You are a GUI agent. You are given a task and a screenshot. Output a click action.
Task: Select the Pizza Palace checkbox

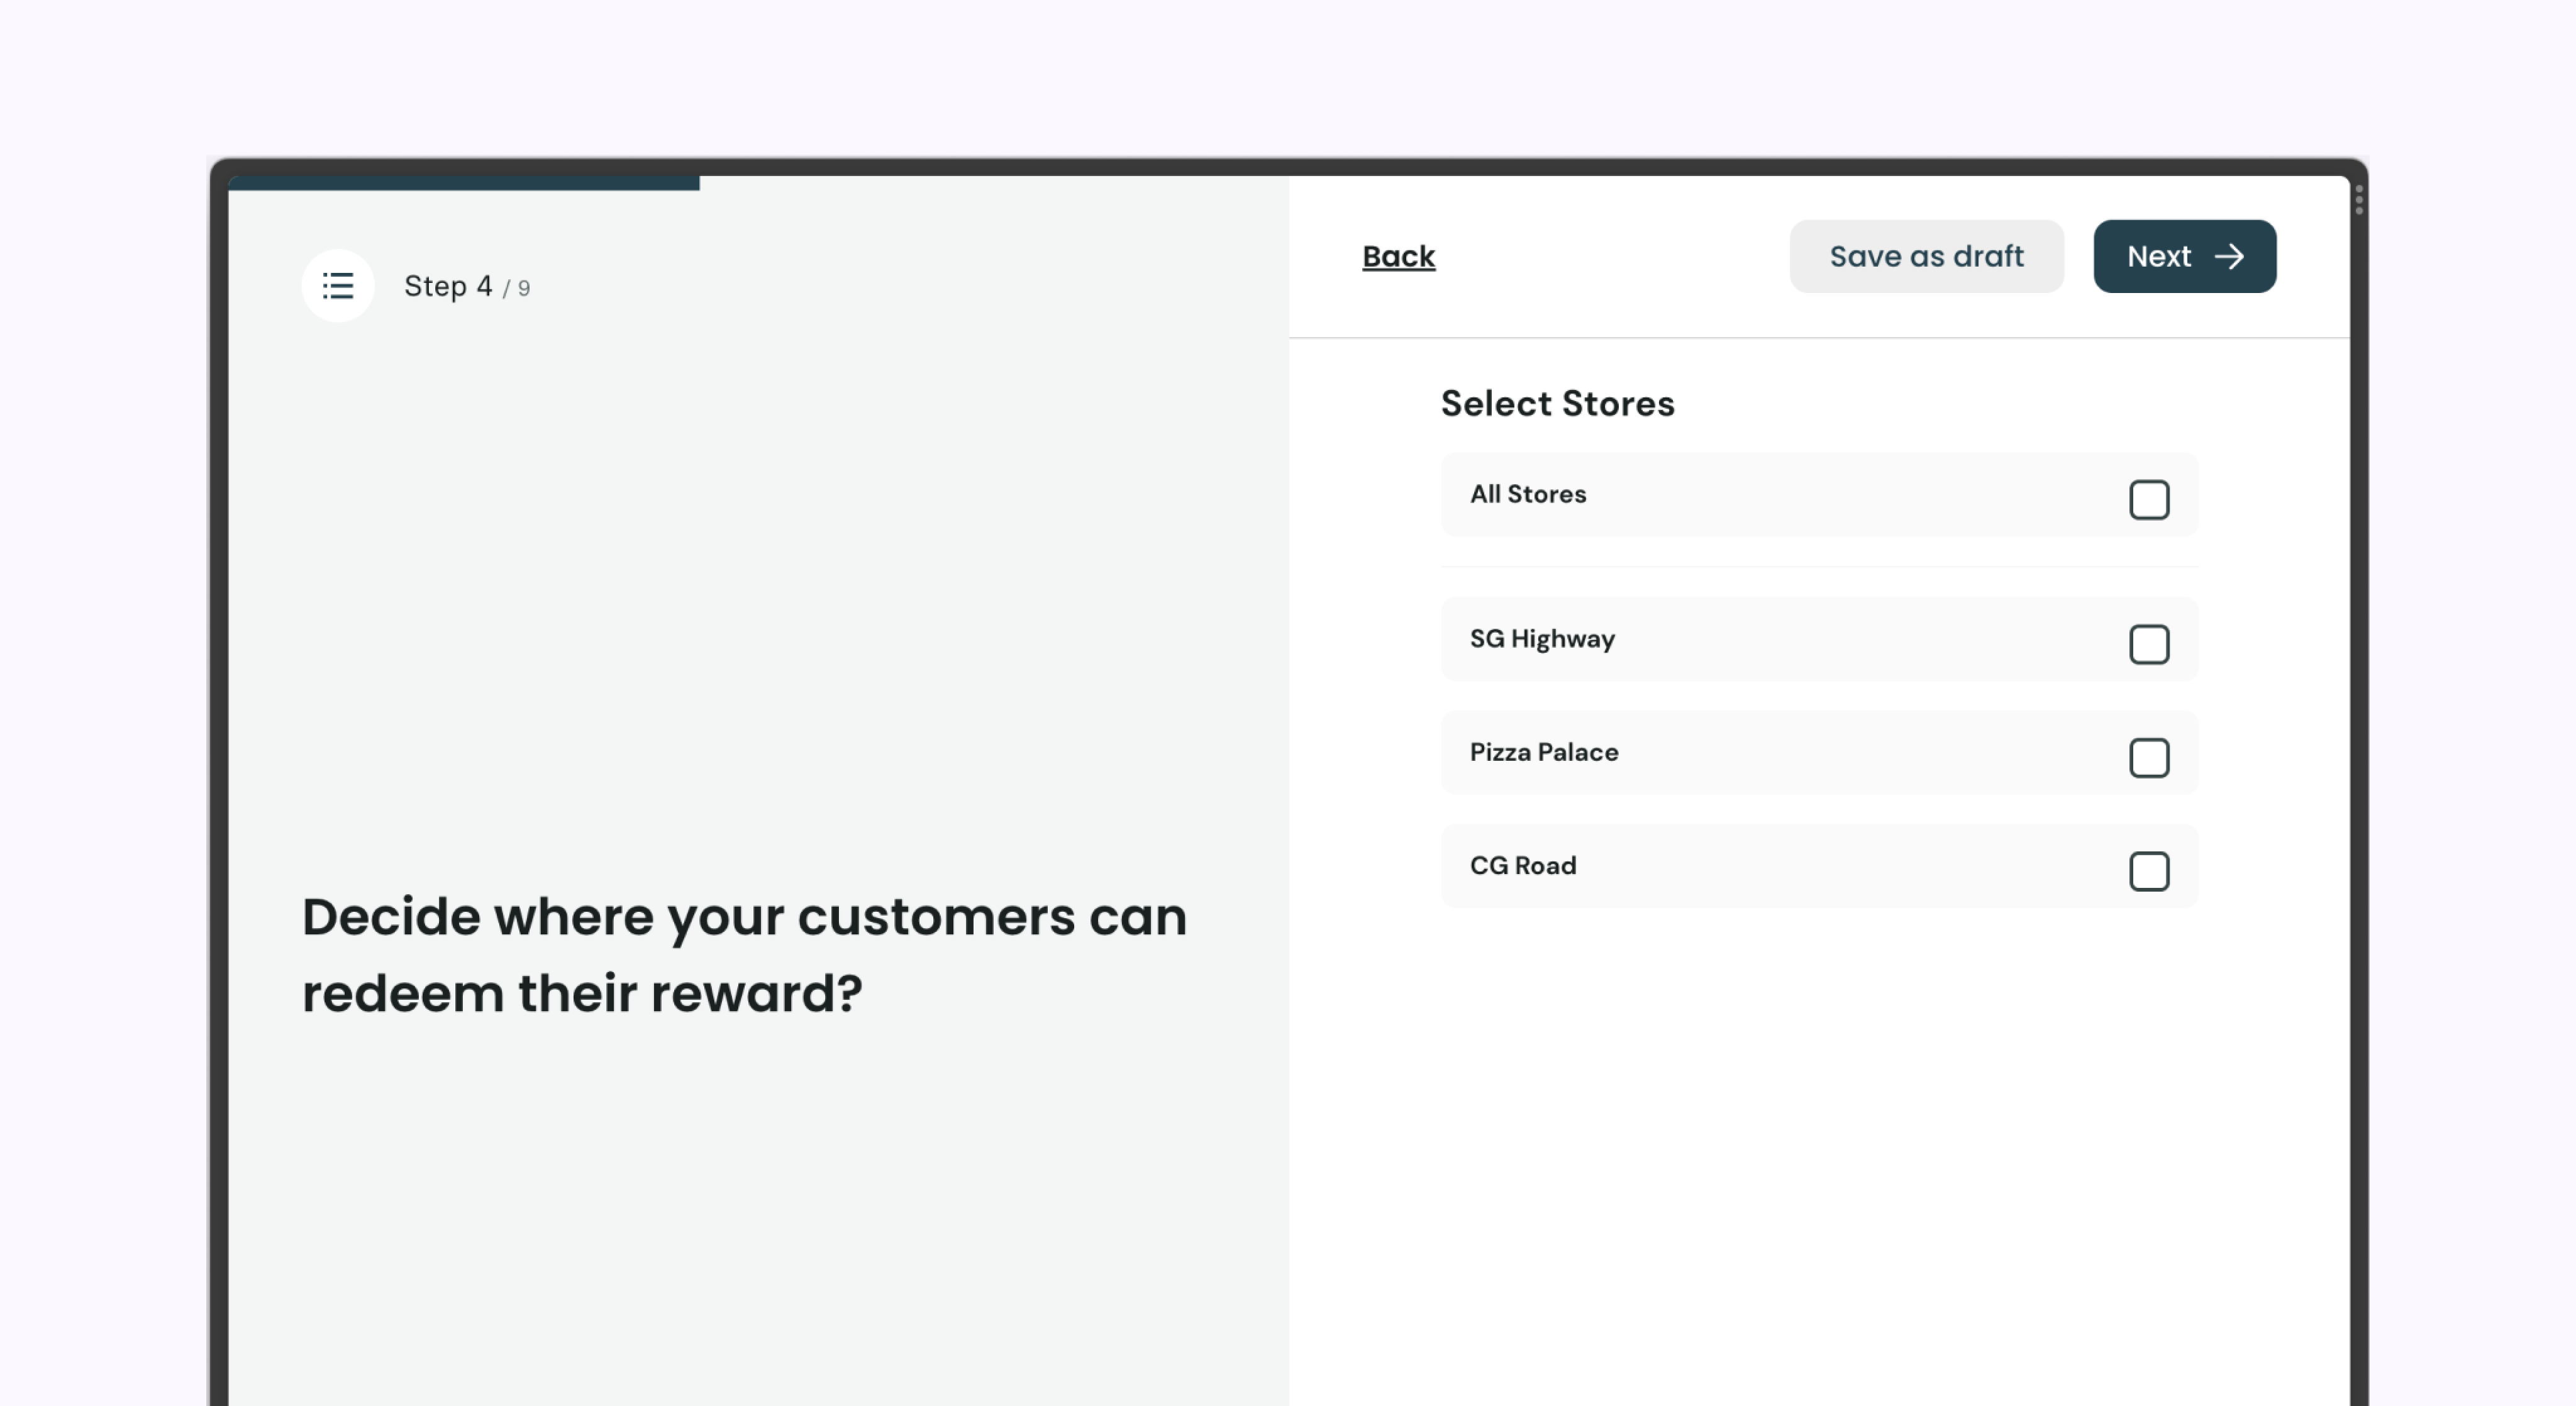[2149, 757]
